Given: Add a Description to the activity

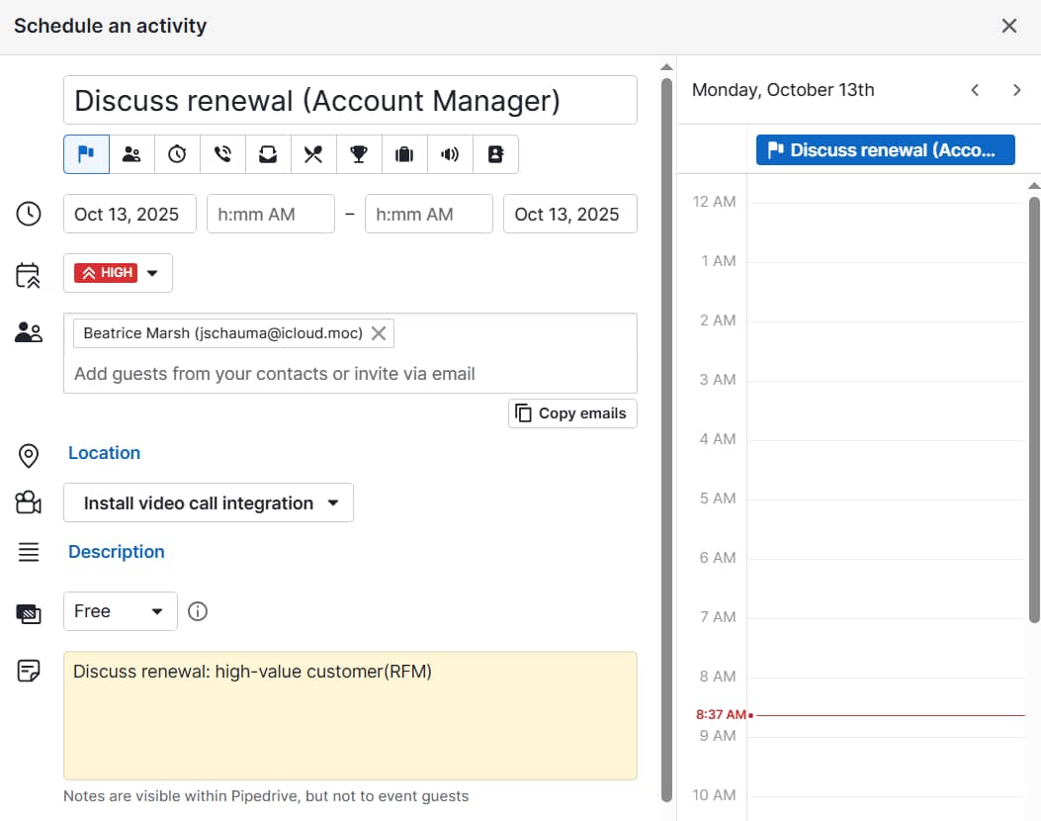Looking at the screenshot, I should [116, 551].
